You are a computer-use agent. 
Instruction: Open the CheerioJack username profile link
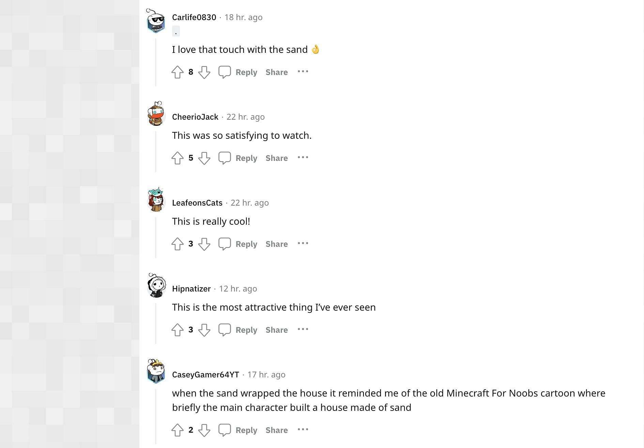[x=195, y=117]
